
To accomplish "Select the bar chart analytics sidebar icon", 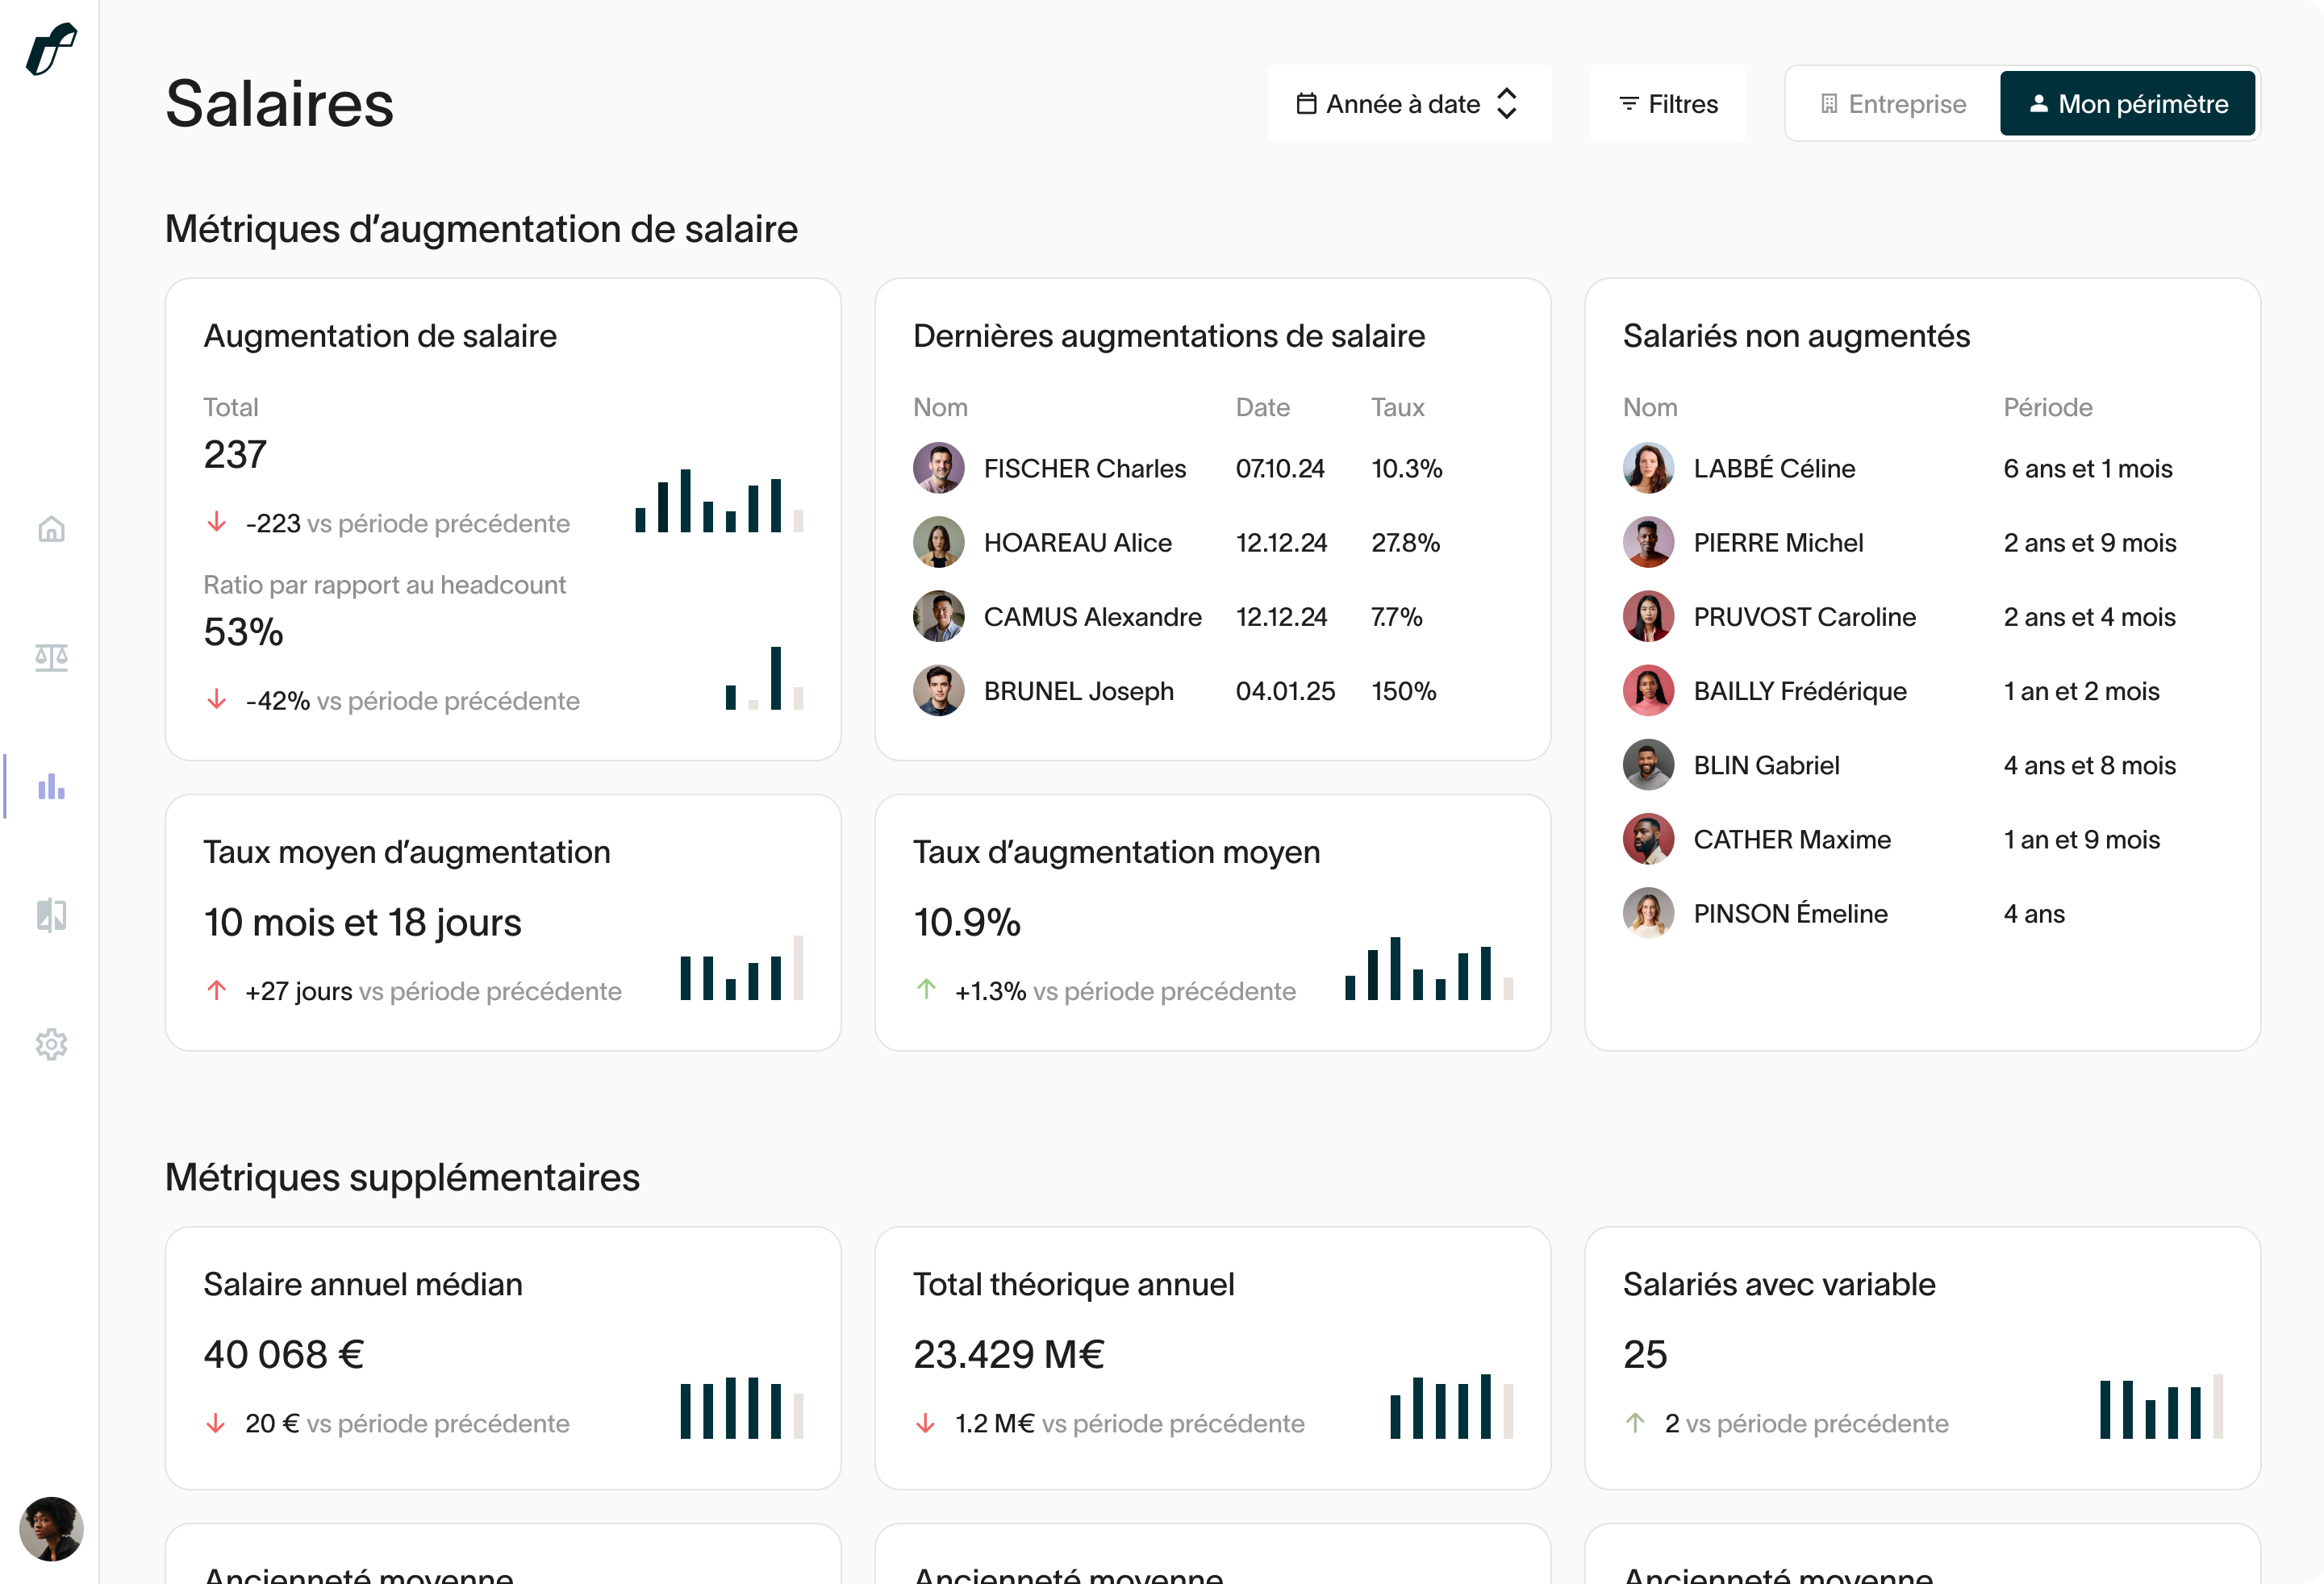I will [x=51, y=787].
